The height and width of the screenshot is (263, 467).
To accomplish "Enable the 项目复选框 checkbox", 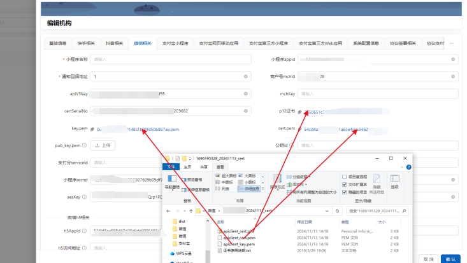I will coord(344,177).
